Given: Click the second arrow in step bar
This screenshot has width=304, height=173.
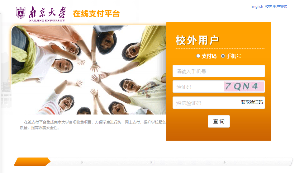Looking at the screenshot, I should pos(151,162).
